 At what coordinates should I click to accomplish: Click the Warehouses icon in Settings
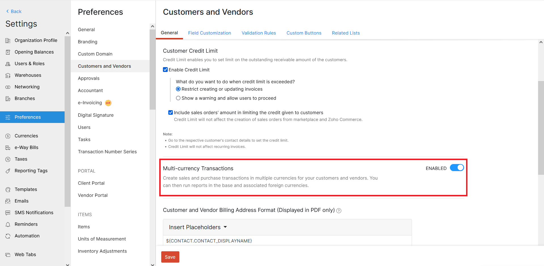tap(8, 75)
